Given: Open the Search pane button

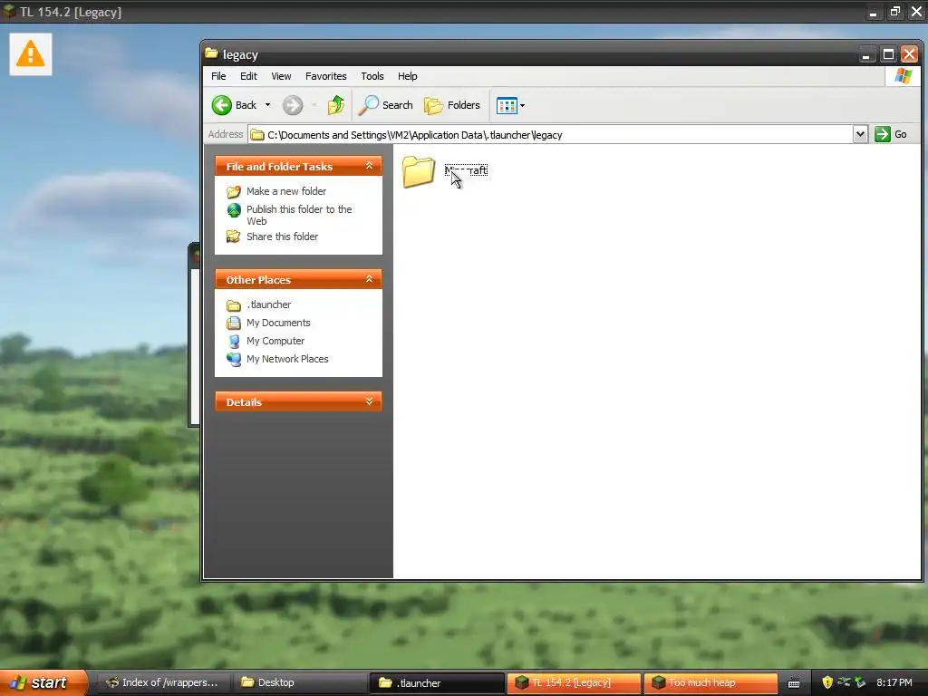Looking at the screenshot, I should (386, 105).
